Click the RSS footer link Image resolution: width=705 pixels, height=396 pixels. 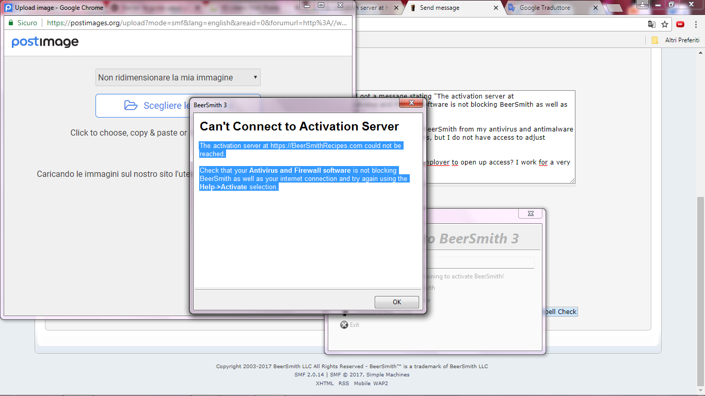(x=344, y=383)
